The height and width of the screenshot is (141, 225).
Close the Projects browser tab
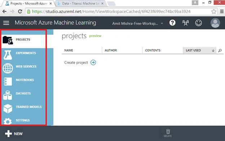point(50,4)
